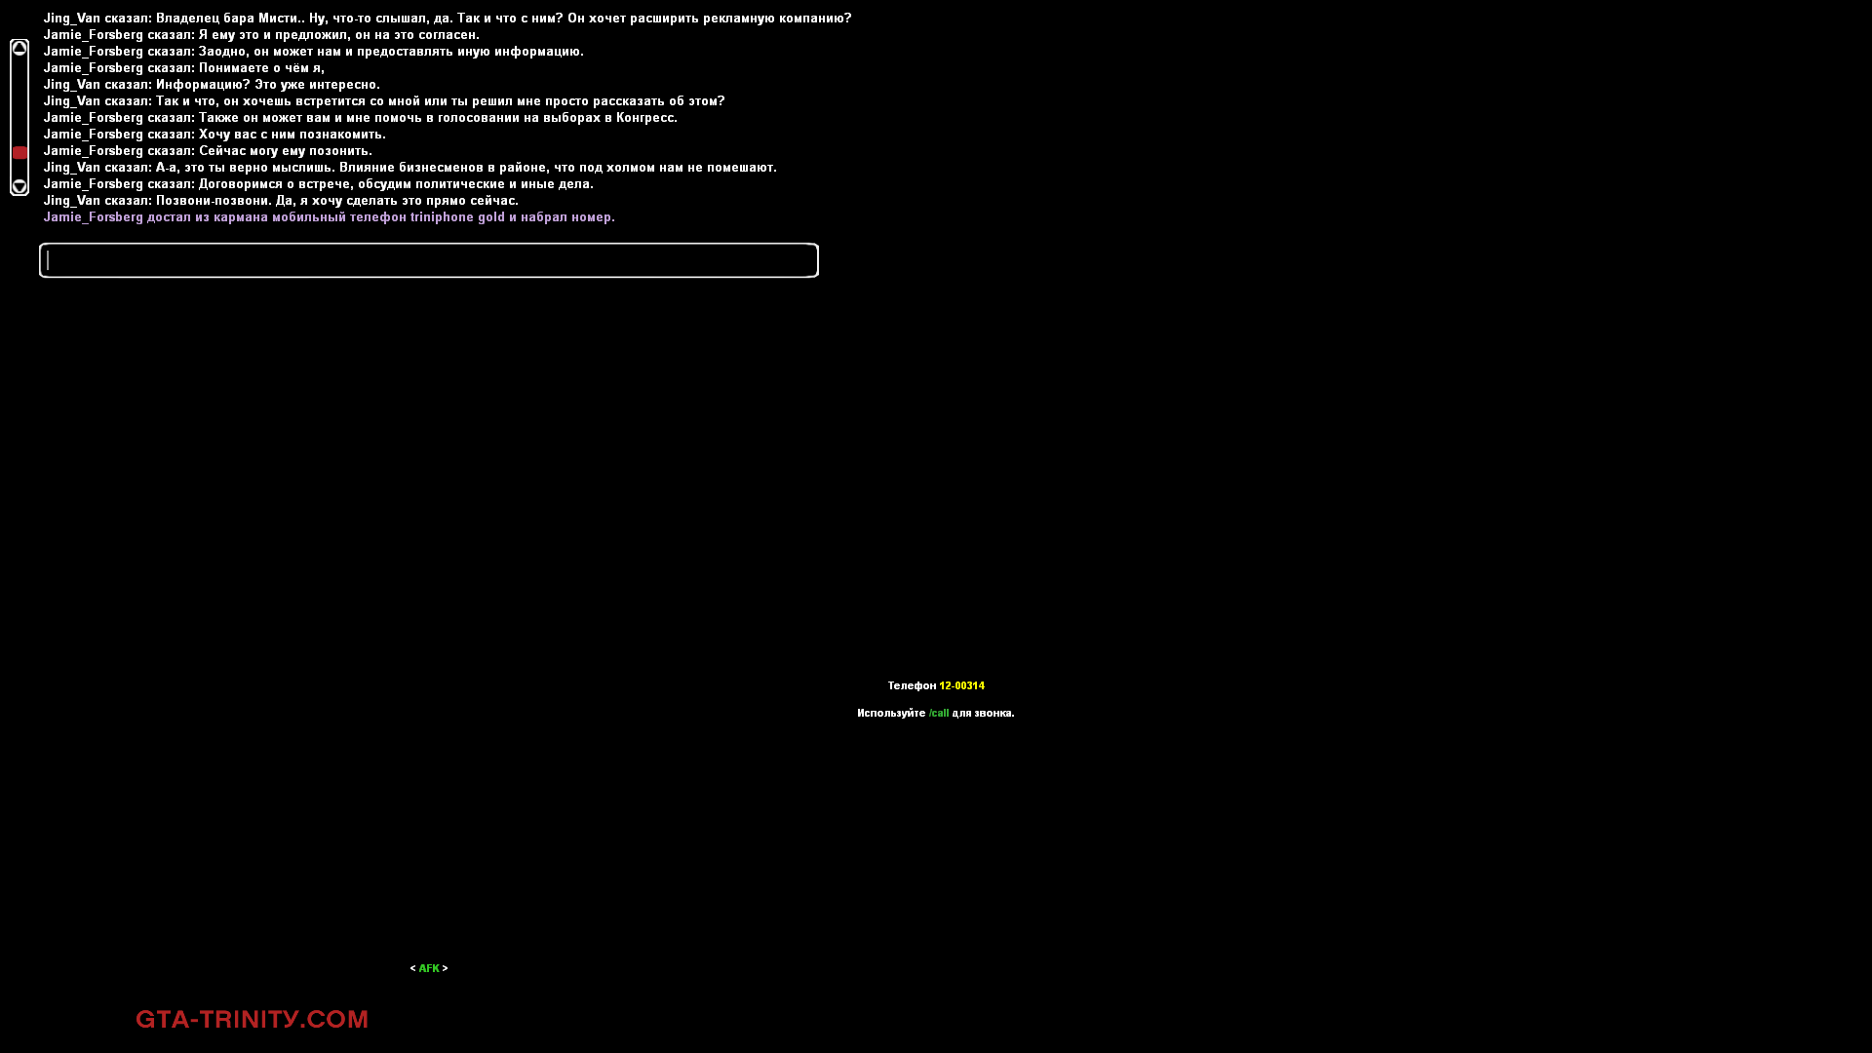Click the "Используйте" hint text
1872x1053 pixels.
pyautogui.click(x=891, y=713)
